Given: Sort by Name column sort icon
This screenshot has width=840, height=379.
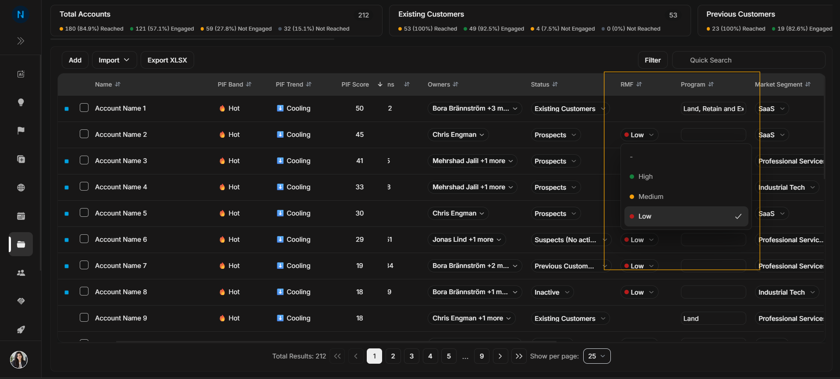Looking at the screenshot, I should point(117,84).
